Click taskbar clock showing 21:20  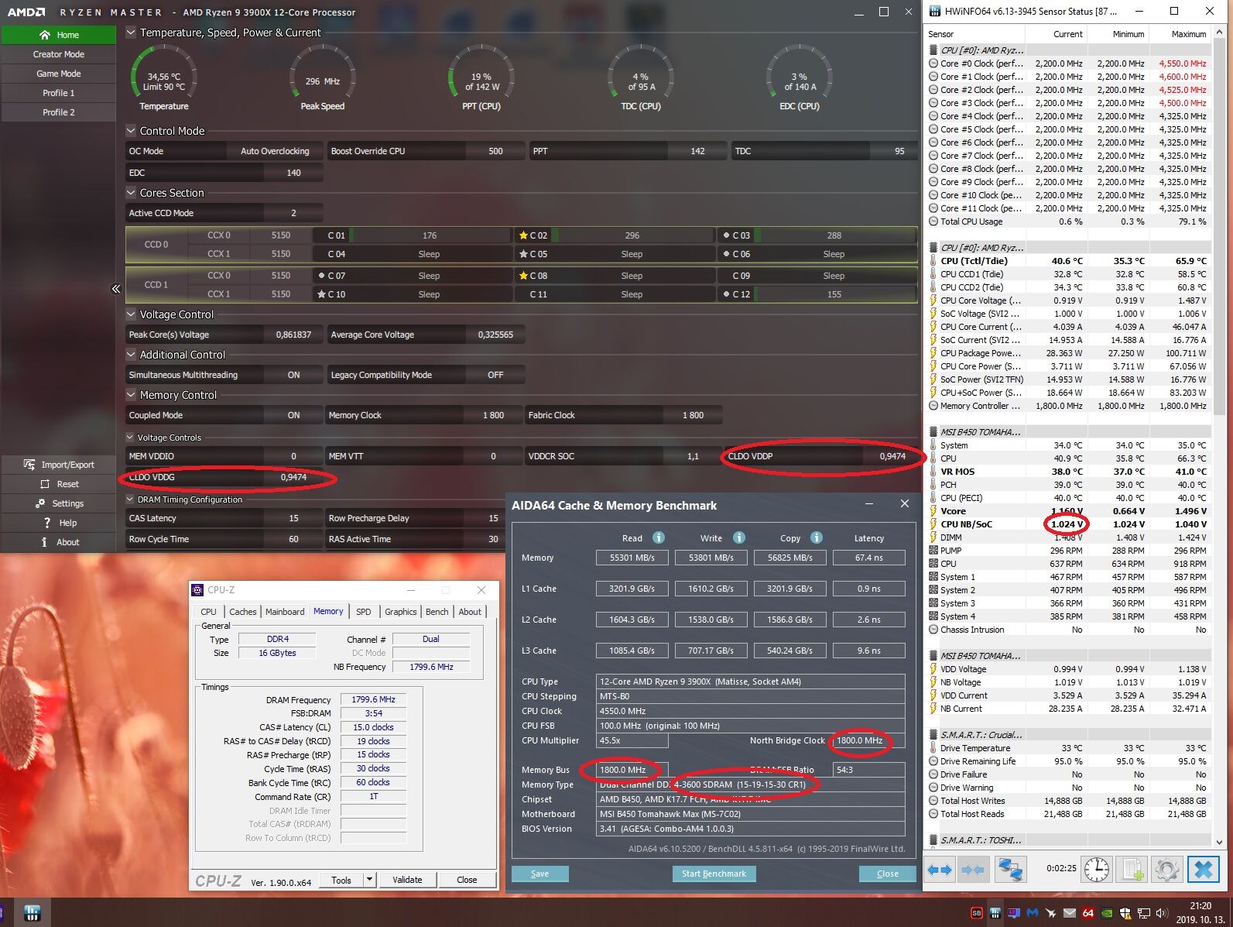(x=1200, y=905)
